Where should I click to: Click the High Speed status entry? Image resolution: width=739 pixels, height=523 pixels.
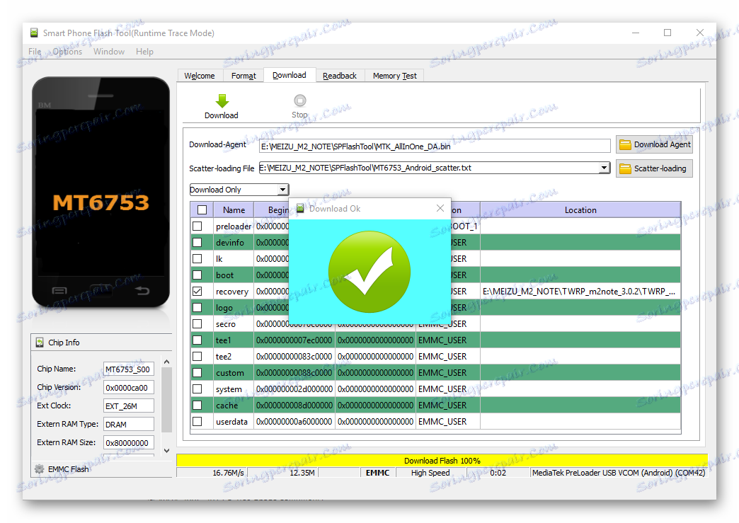(x=430, y=473)
